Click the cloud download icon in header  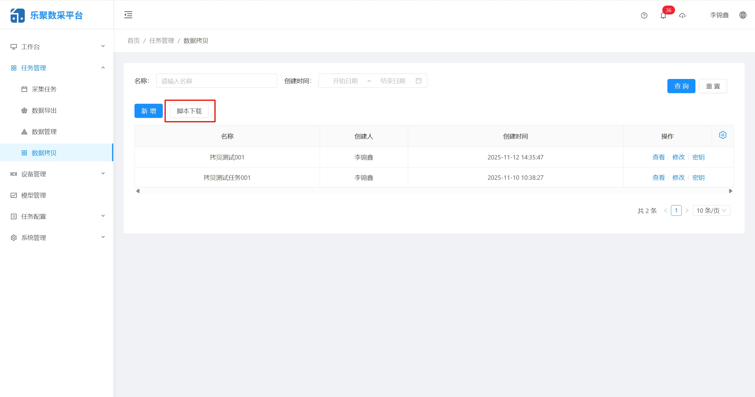tap(682, 16)
